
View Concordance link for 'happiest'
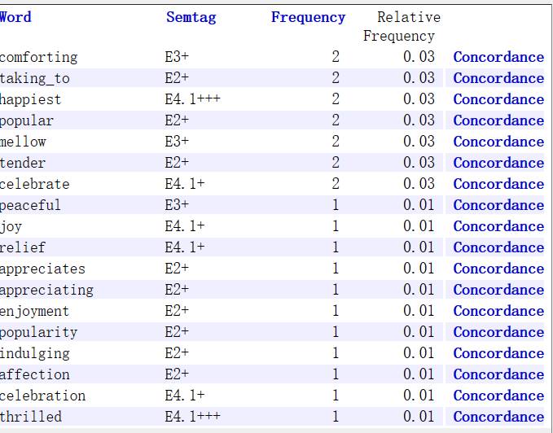pyautogui.click(x=498, y=99)
